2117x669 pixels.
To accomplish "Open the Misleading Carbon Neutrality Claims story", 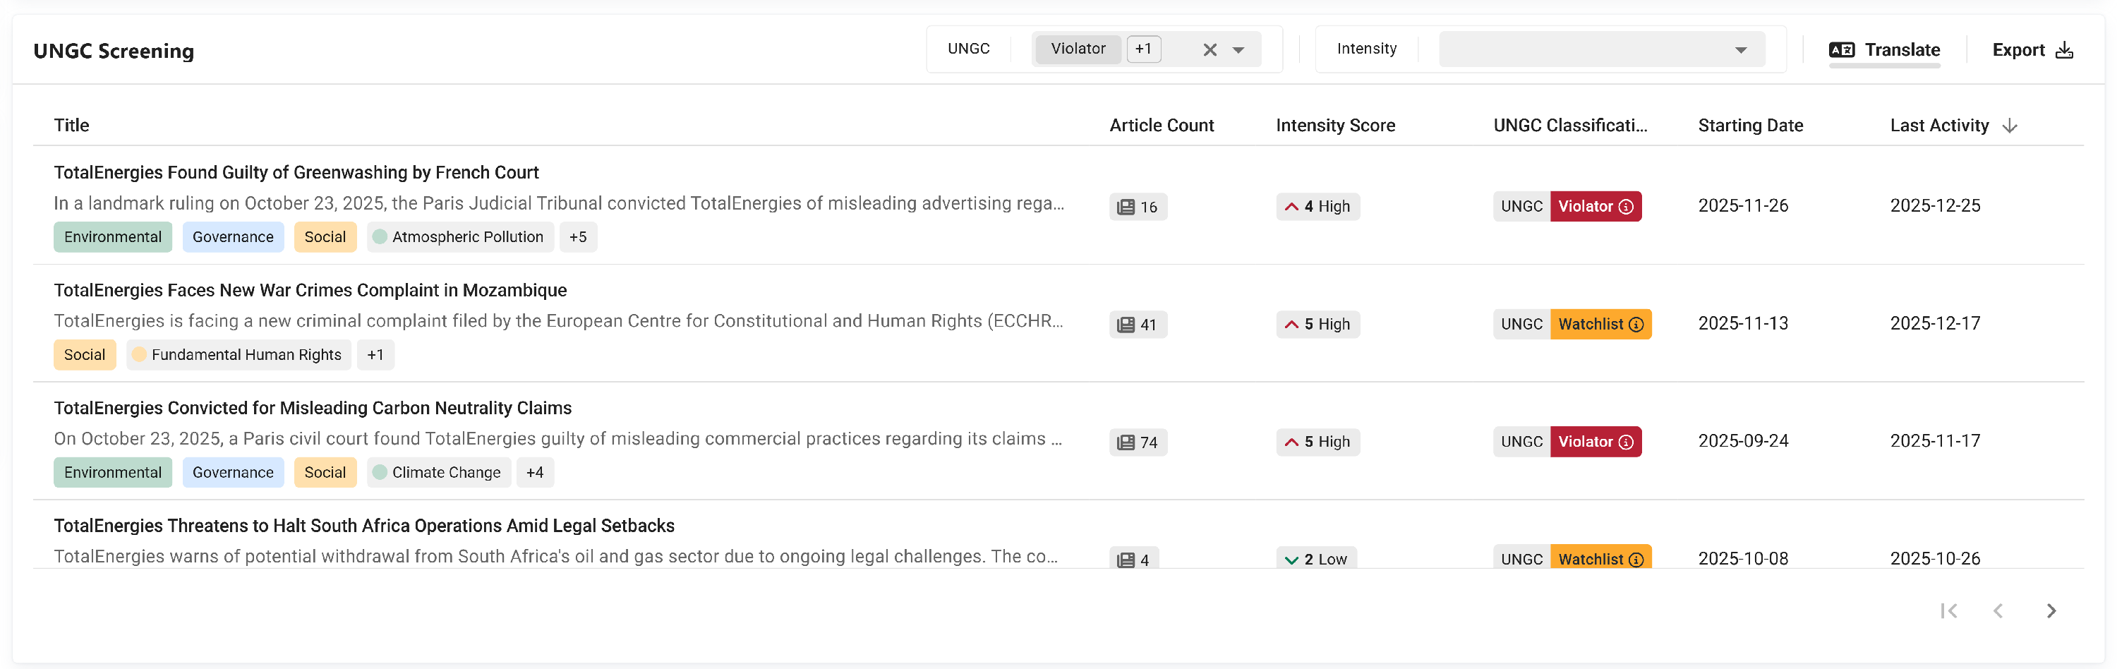I will [x=313, y=408].
